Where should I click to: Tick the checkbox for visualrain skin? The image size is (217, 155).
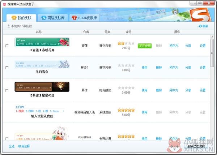[x=7, y=139]
